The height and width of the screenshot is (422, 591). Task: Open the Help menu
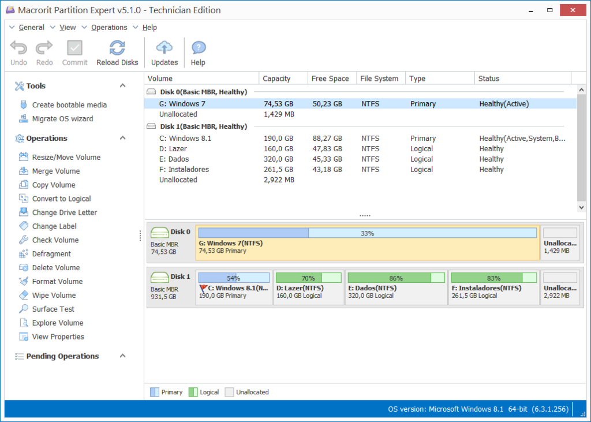(149, 28)
